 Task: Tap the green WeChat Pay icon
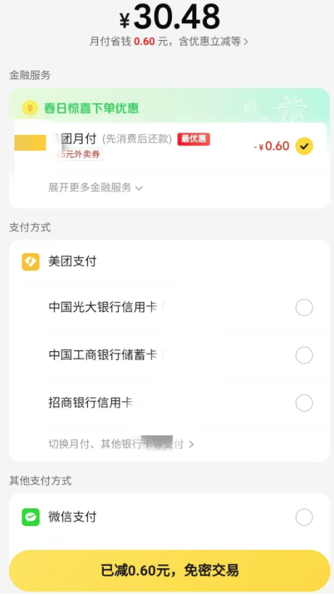pyautogui.click(x=30, y=517)
